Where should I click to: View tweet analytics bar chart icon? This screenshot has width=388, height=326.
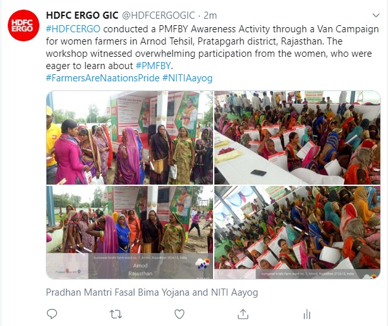(307, 314)
